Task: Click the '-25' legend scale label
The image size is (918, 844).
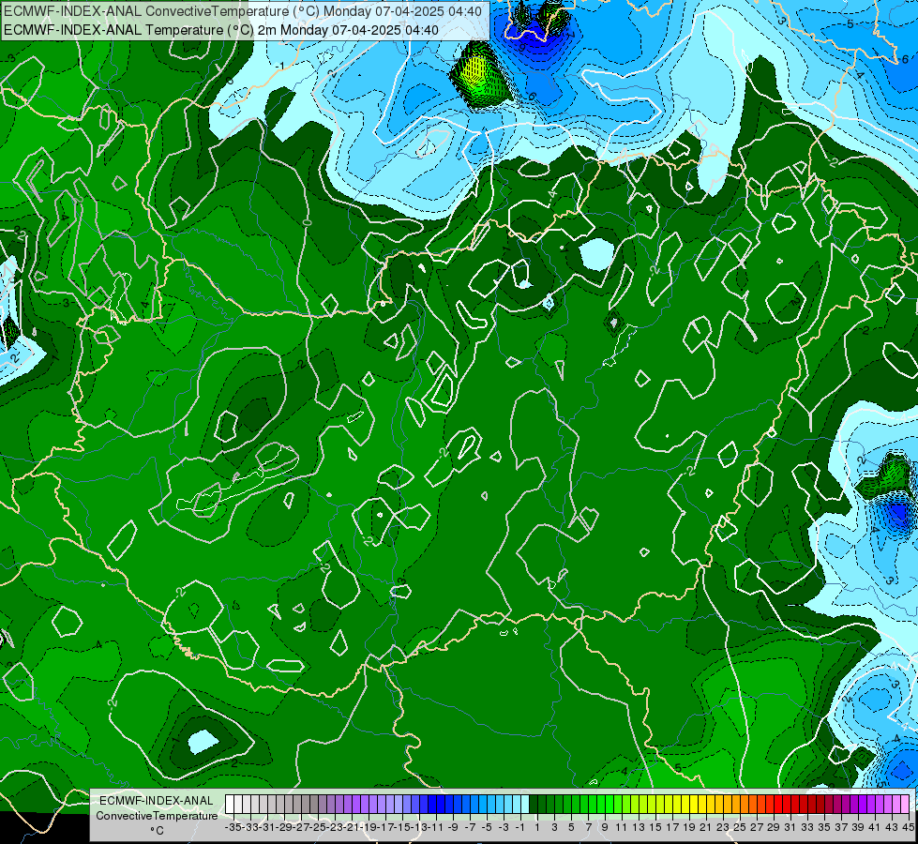Action: pos(318,828)
